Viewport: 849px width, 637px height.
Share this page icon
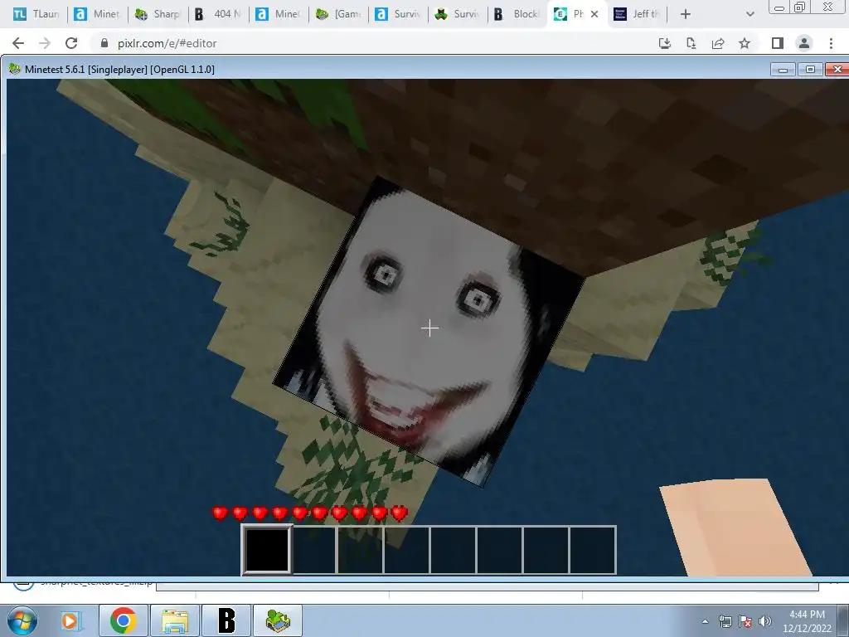tap(718, 43)
